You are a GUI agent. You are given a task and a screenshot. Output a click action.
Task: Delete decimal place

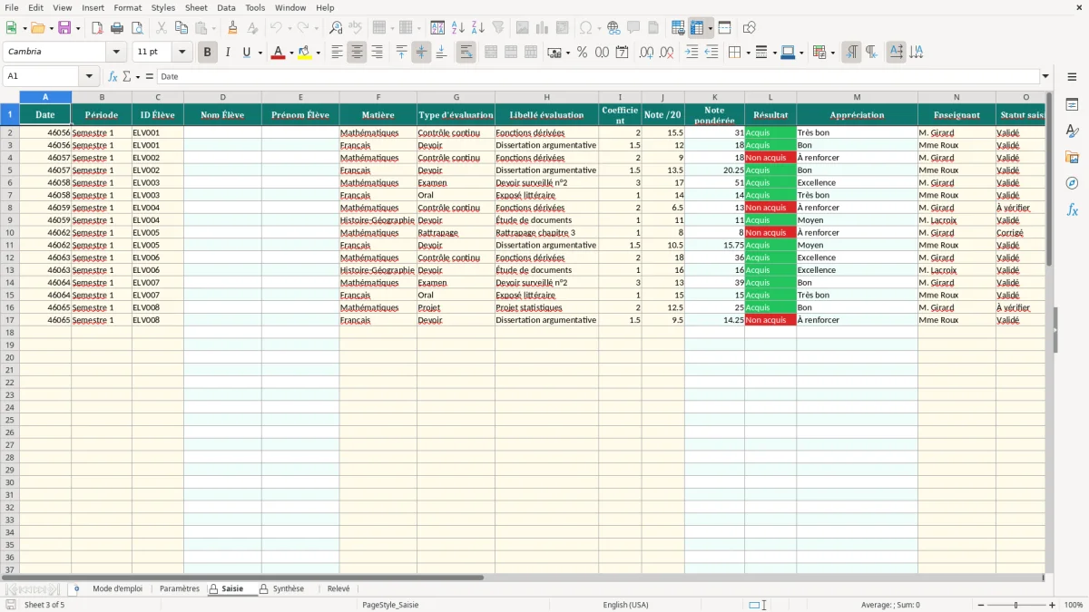[x=666, y=53]
